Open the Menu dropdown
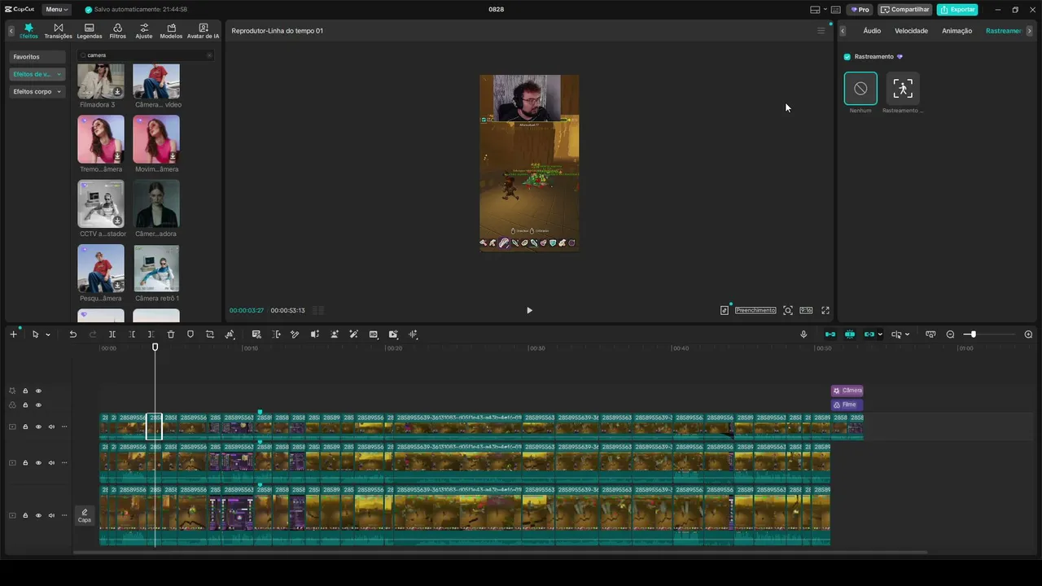Screen dimensions: 1042x586 click(x=56, y=10)
